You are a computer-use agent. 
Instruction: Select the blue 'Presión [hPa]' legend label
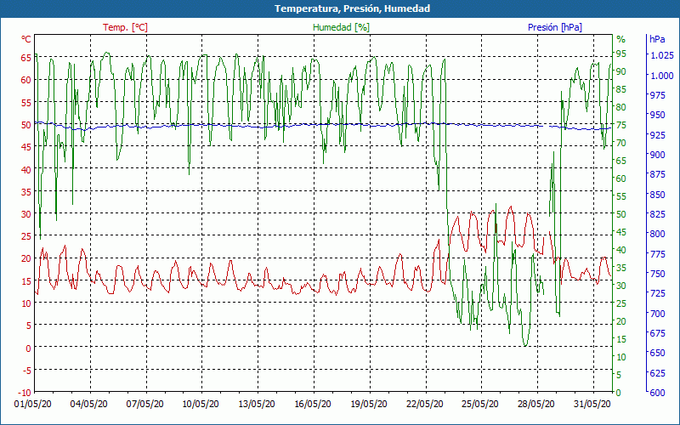(x=555, y=27)
